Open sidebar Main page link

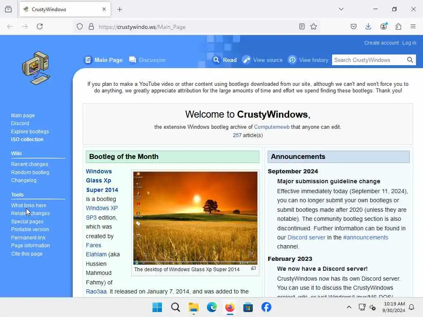[23, 116]
